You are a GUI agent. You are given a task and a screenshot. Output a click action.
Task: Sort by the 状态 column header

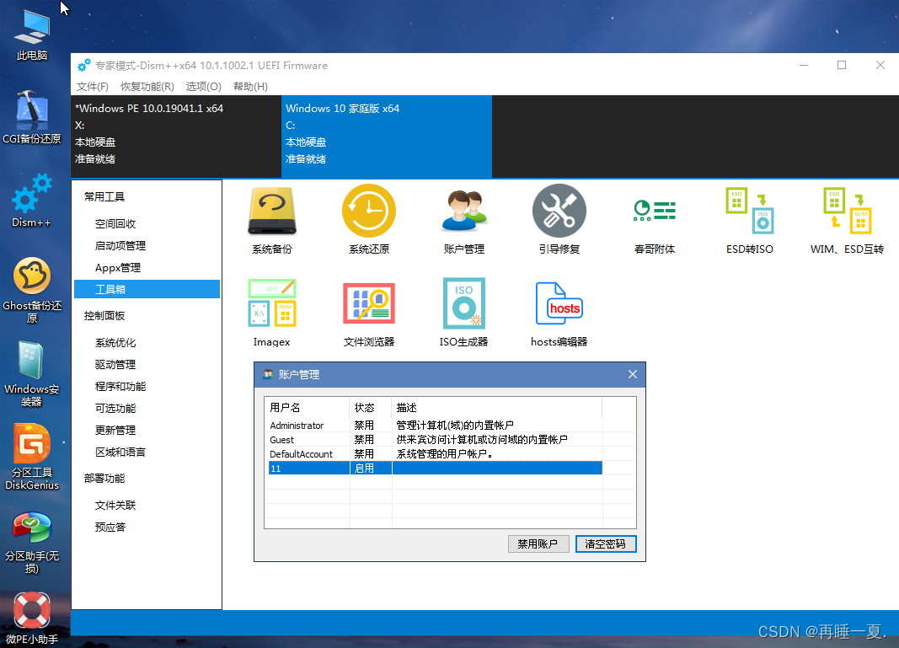[371, 407]
